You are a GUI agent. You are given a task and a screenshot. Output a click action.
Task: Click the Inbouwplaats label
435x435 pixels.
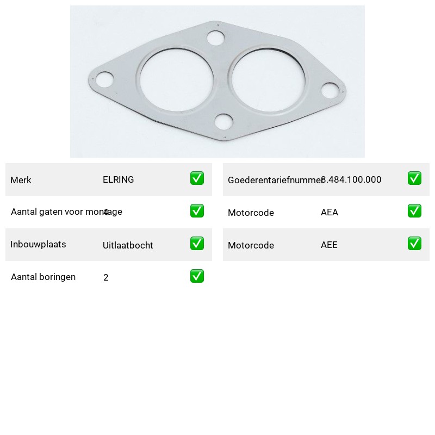38,244
